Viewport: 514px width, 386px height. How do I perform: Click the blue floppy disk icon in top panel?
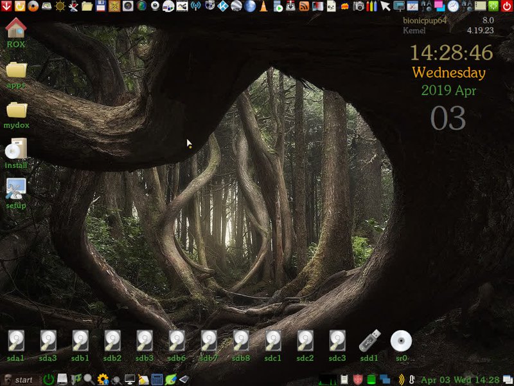[101, 6]
